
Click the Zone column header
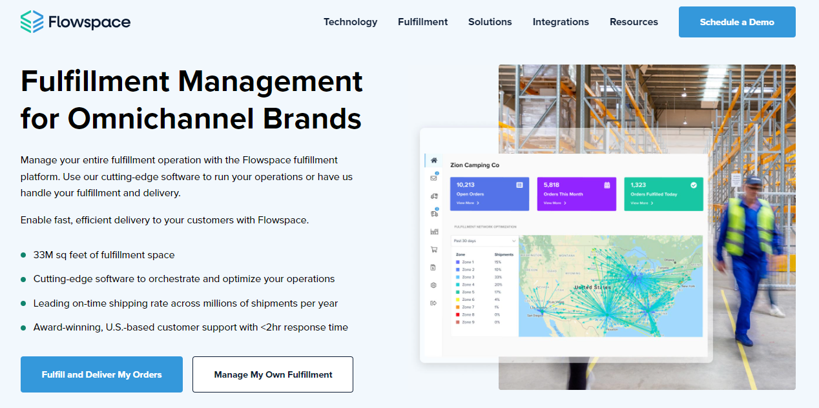461,254
